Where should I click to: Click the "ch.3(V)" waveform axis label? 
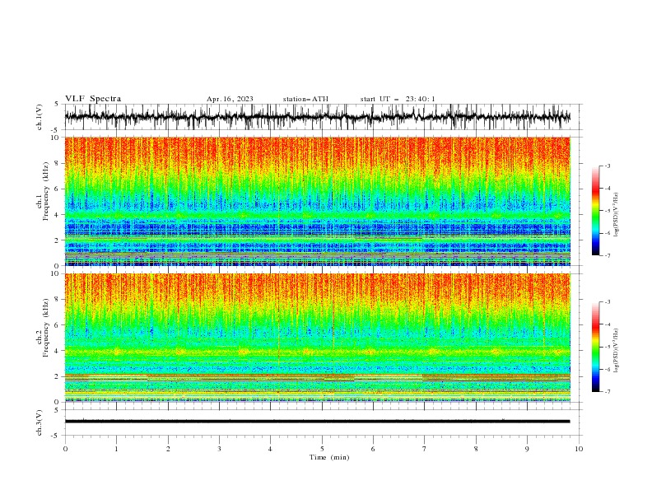40,422
